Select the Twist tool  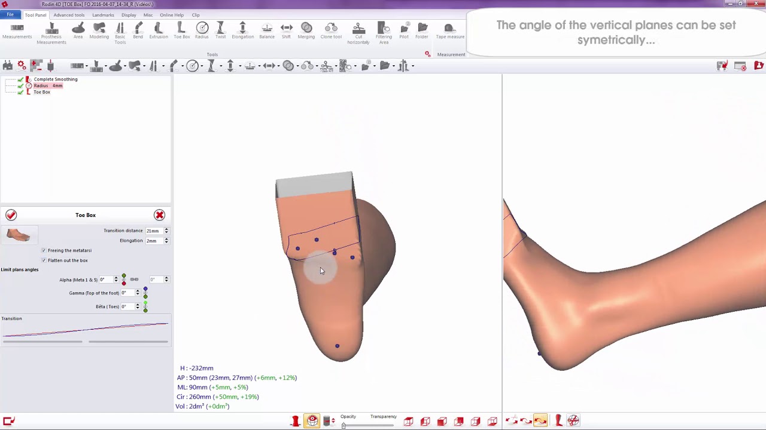(220, 32)
